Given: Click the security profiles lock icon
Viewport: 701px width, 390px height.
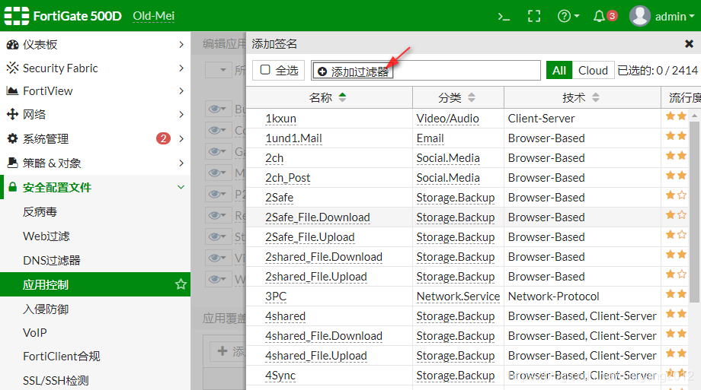Looking at the screenshot, I should coord(12,187).
